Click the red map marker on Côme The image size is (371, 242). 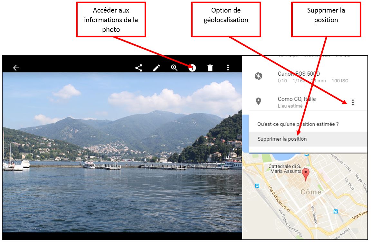point(306,175)
